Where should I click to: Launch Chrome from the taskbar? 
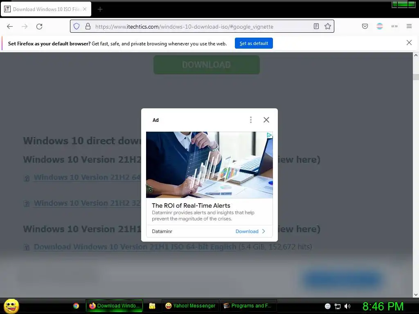(x=76, y=306)
